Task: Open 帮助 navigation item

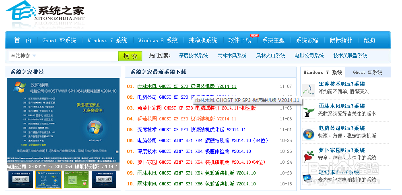Action: tap(369, 41)
